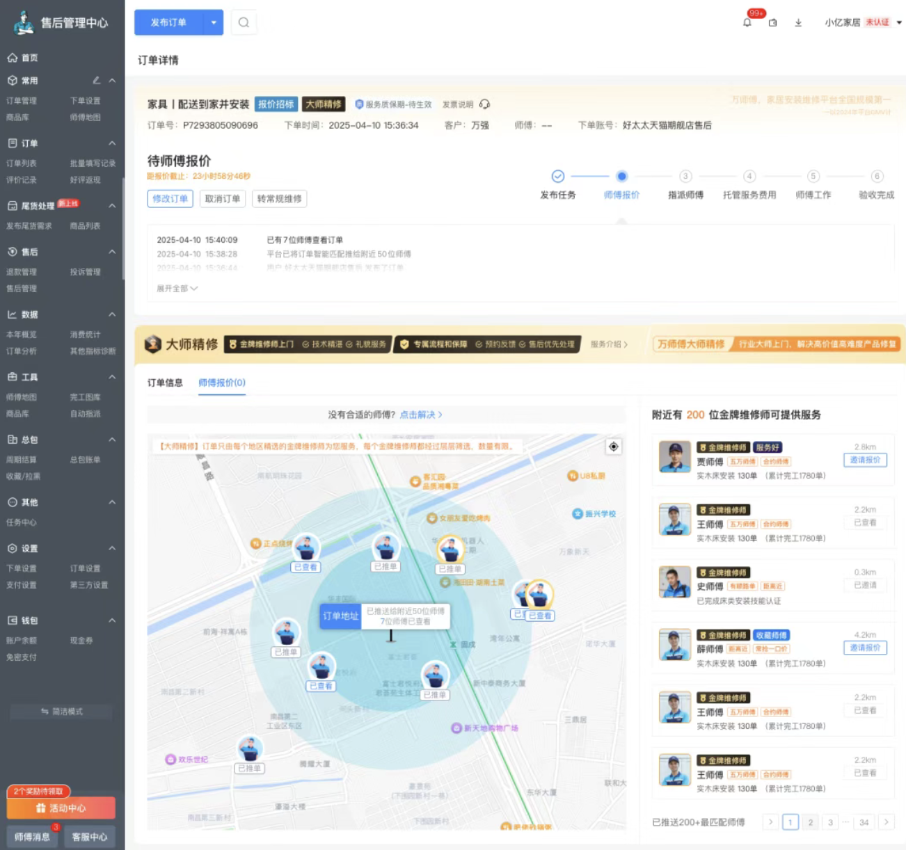
Task: Select the 师傅报价(0) tab
Action: pos(222,383)
